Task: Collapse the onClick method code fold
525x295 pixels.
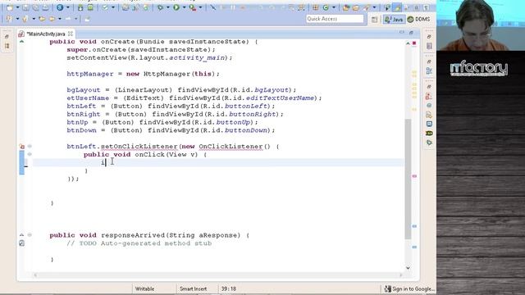Action: coord(30,154)
